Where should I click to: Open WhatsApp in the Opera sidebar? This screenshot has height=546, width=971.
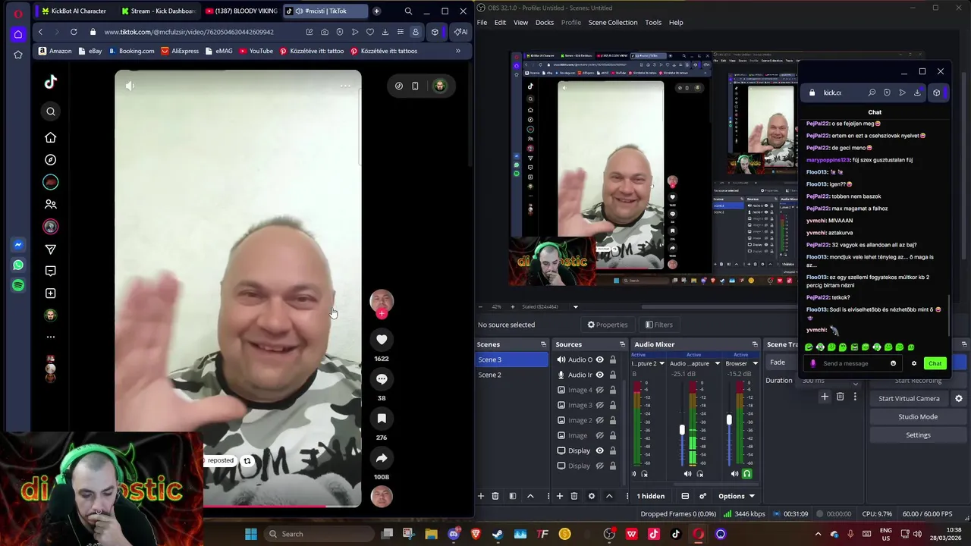18,265
